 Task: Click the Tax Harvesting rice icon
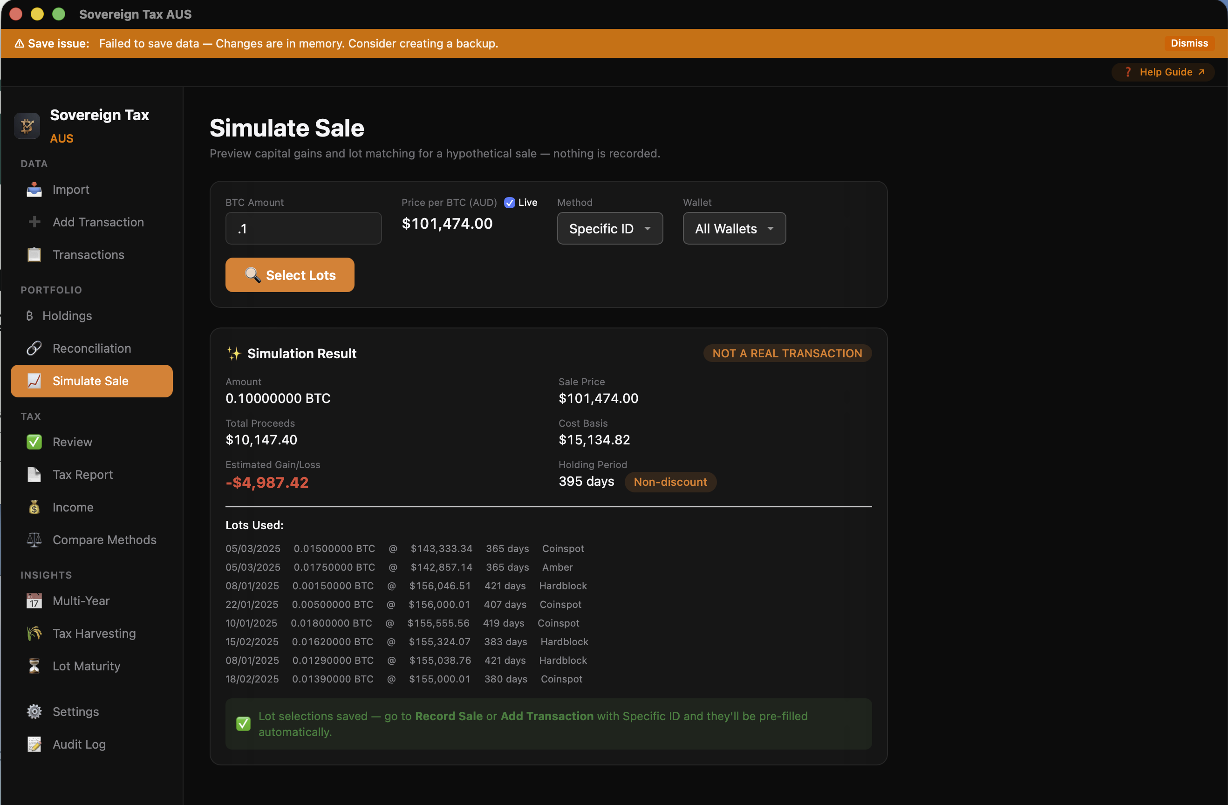coord(34,633)
